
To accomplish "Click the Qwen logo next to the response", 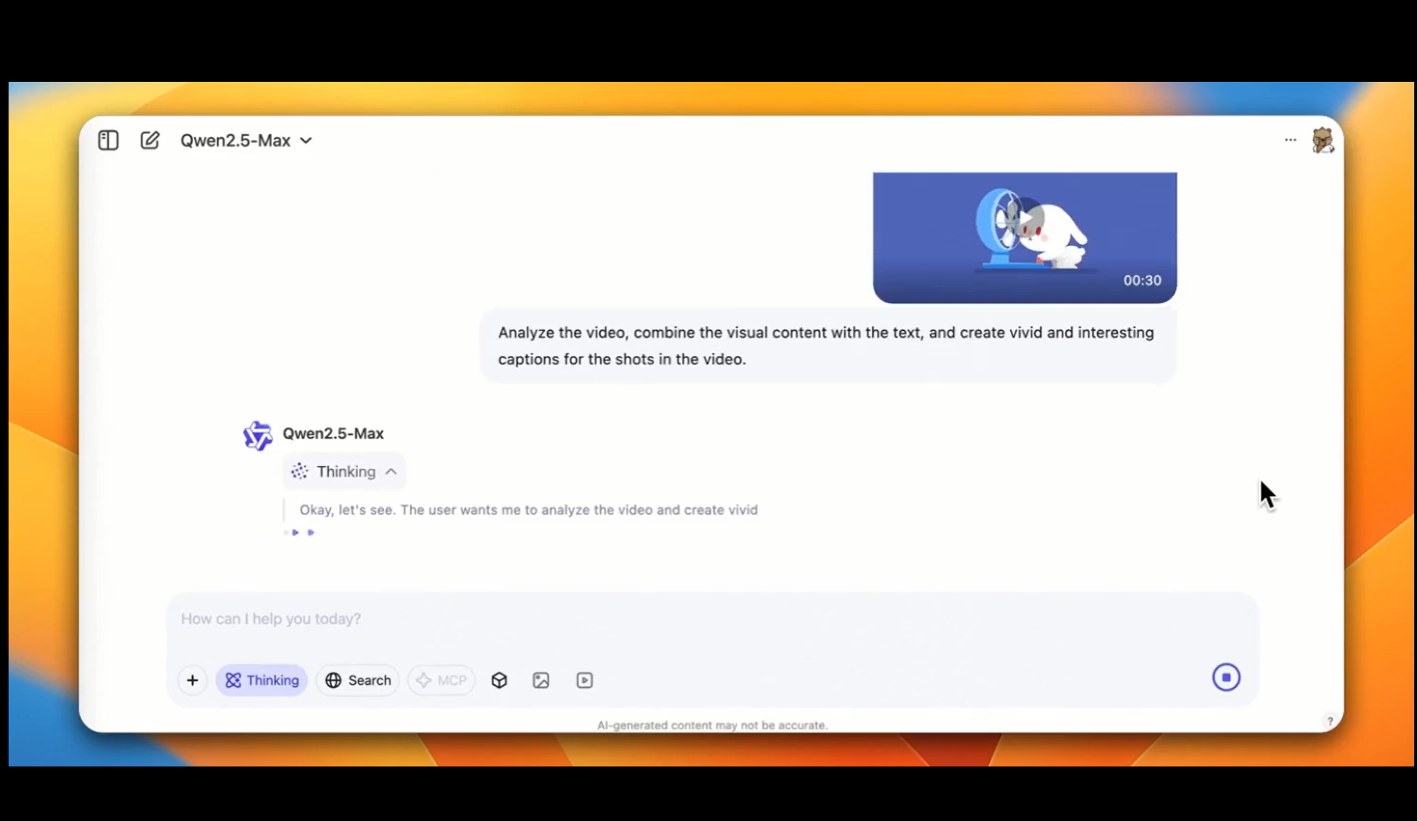I will 258,435.
